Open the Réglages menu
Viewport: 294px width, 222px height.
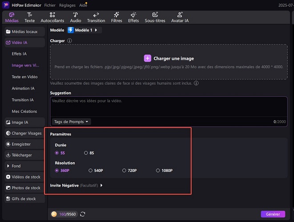click(67, 4)
